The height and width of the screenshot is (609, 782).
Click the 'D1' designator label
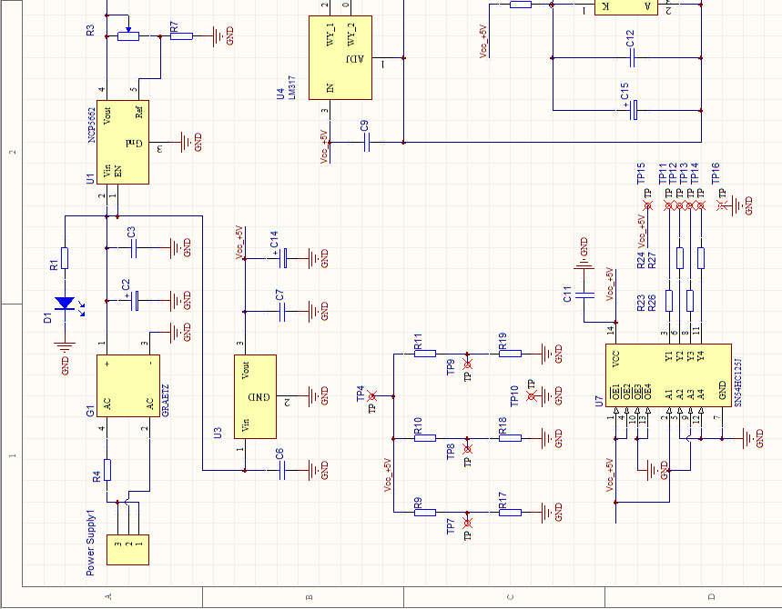[47, 318]
